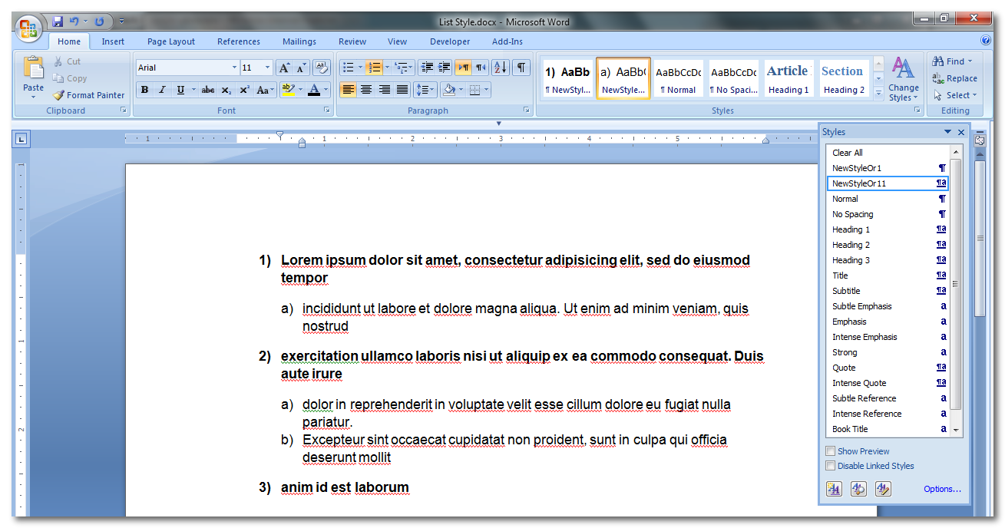Click the Clear Formatting eraser icon

[322, 68]
